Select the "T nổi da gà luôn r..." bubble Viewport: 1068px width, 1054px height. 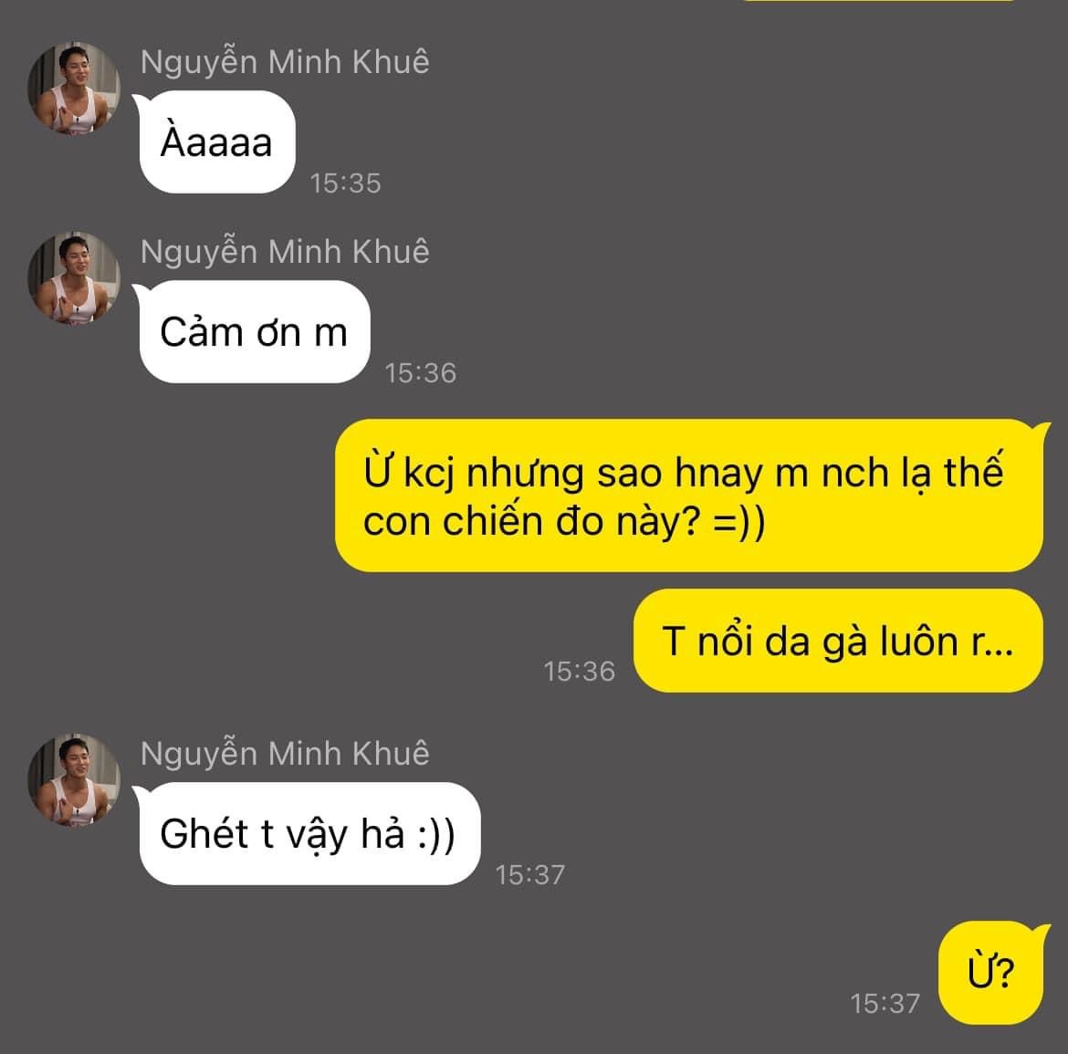point(839,641)
